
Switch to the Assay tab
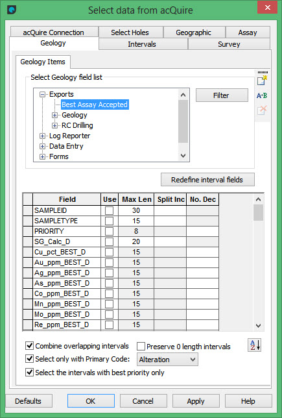(248, 32)
